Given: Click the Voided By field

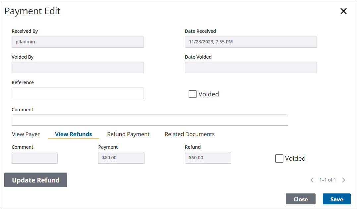Looking at the screenshot, I should 78,67.
